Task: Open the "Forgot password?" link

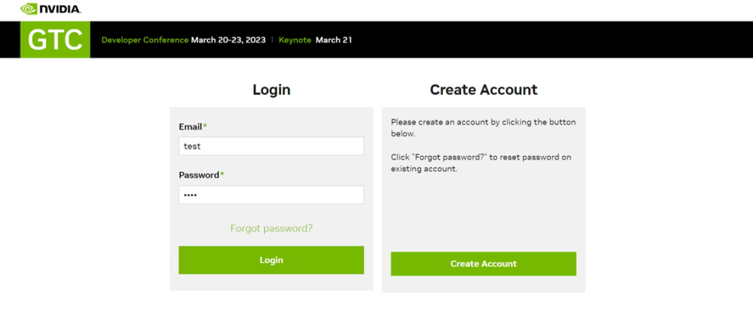Action: pyautogui.click(x=271, y=228)
